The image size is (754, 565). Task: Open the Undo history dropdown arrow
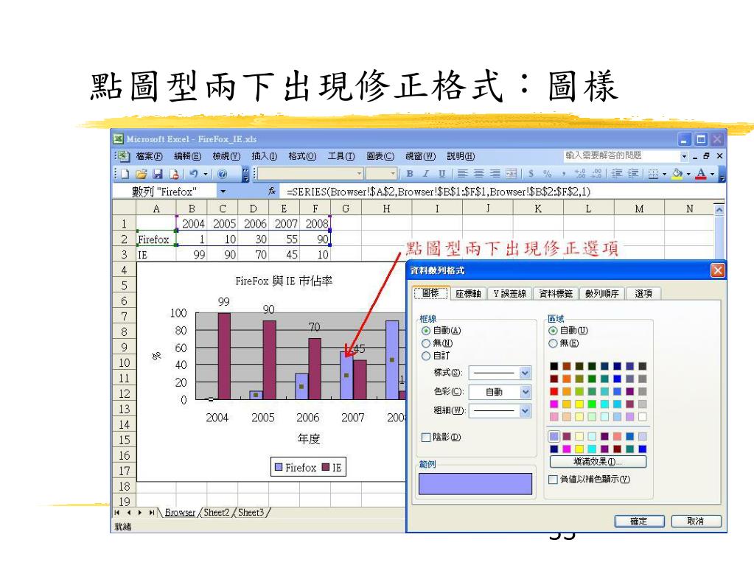(206, 174)
